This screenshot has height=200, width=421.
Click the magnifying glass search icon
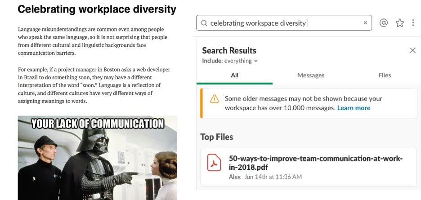pos(204,23)
